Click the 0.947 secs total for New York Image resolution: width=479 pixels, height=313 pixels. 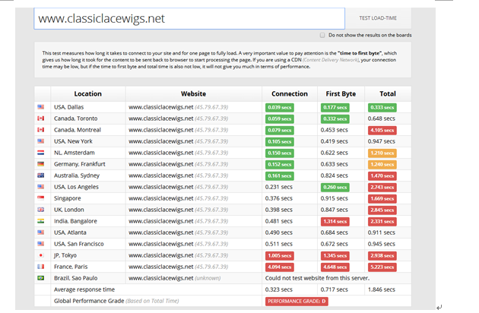coord(381,141)
